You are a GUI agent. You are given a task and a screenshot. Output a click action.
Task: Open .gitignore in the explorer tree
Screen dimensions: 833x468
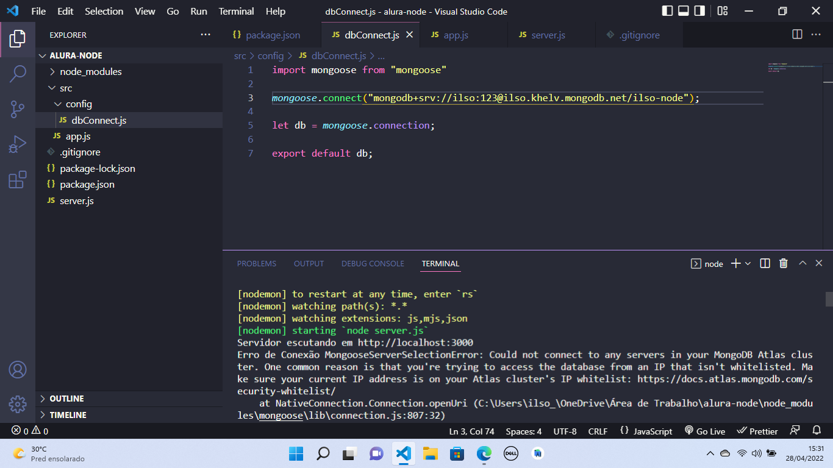pyautogui.click(x=129, y=152)
